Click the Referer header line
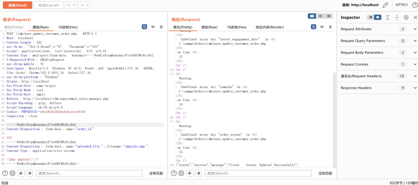The width and height of the screenshot is (418, 185). click(58, 99)
